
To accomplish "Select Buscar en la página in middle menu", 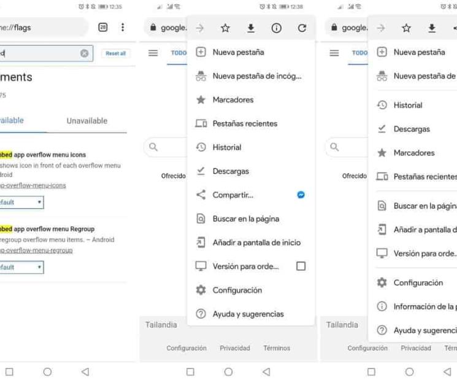I will click(251, 219).
